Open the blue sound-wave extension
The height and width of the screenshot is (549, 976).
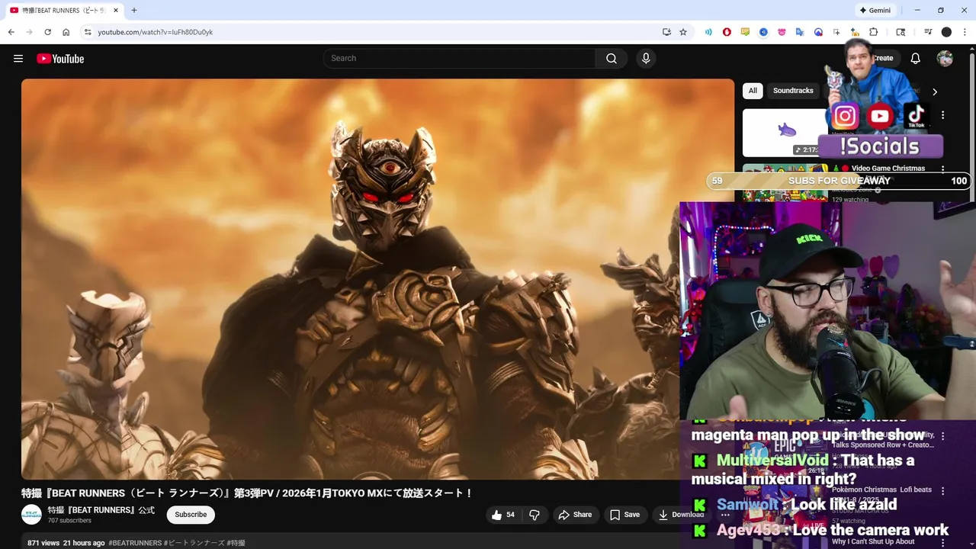pyautogui.click(x=708, y=32)
